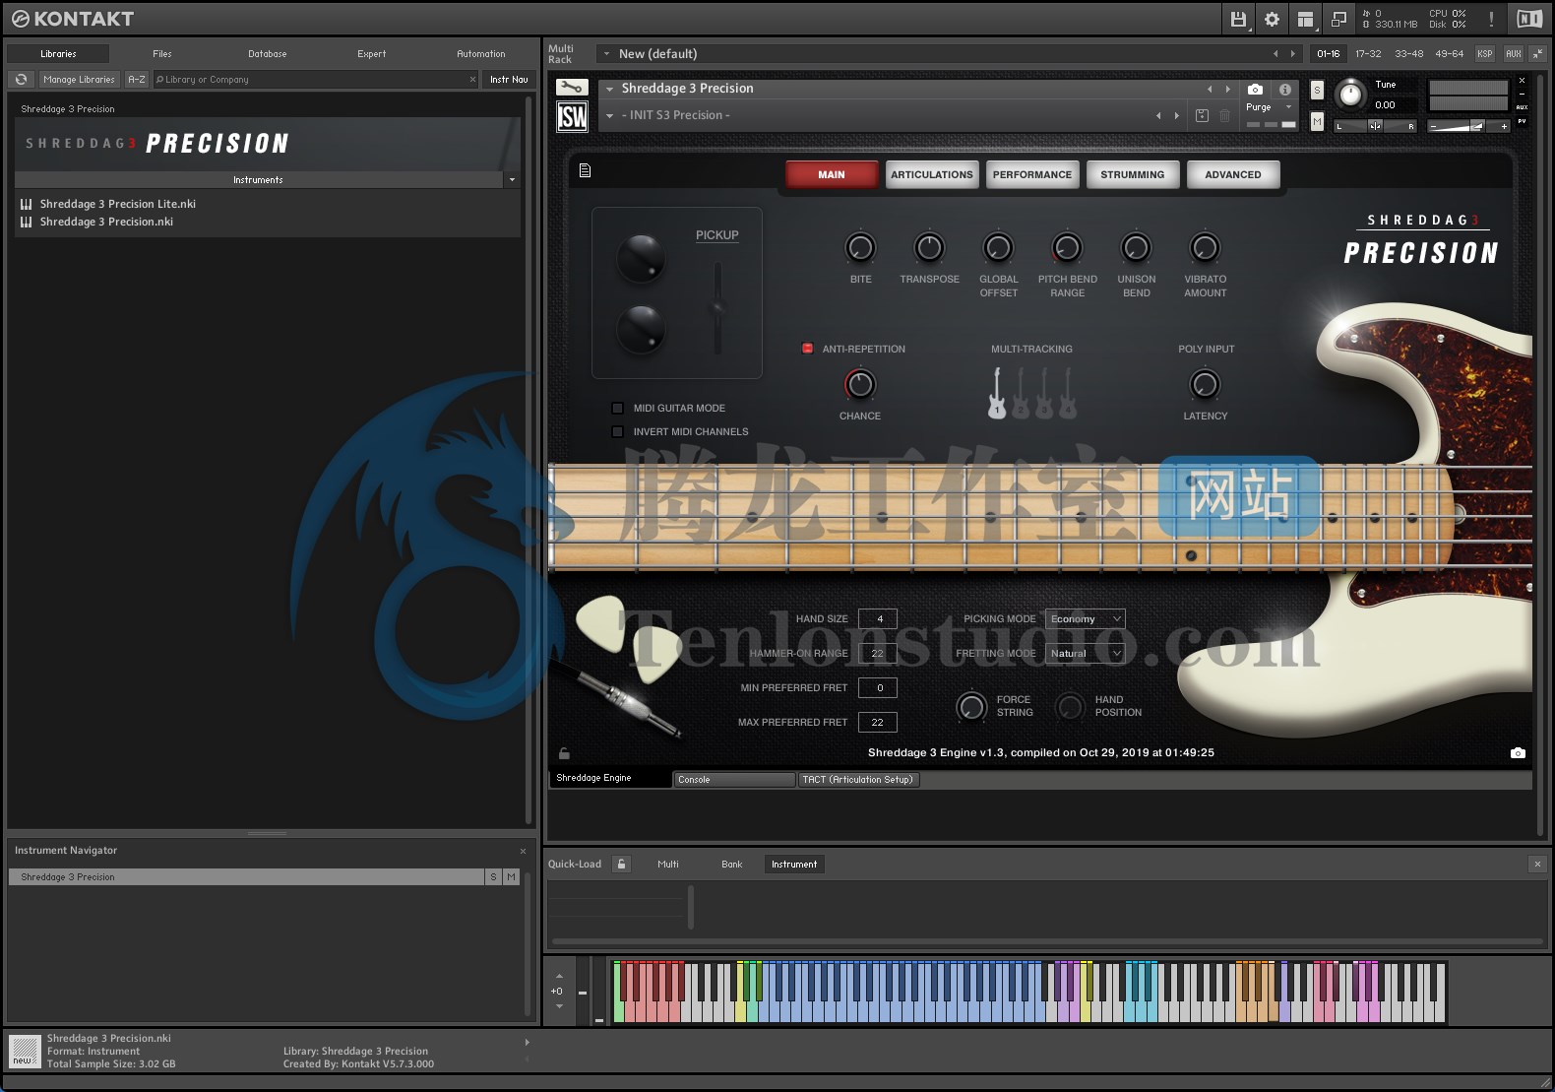The width and height of the screenshot is (1555, 1092).
Task: Enable Invert MIDI Channels checkbox
Action: [617, 431]
